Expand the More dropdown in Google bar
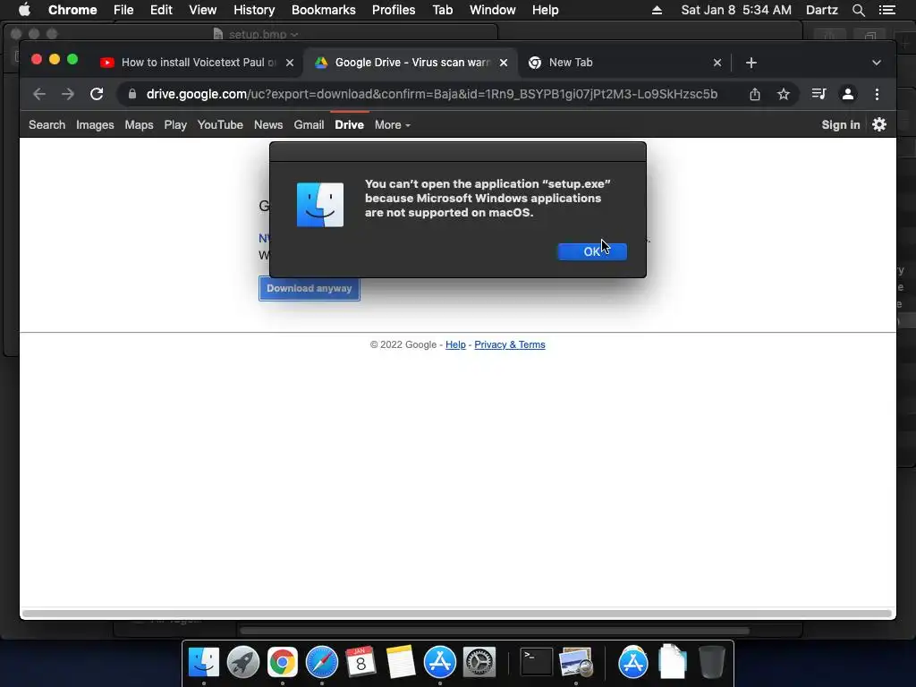The height and width of the screenshot is (687, 916). pos(393,125)
